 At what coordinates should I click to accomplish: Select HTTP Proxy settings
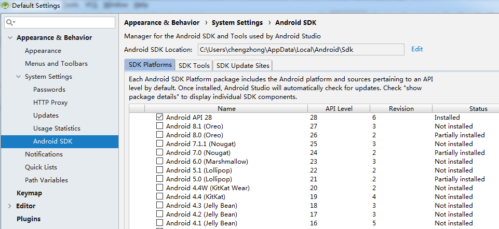[50, 103]
